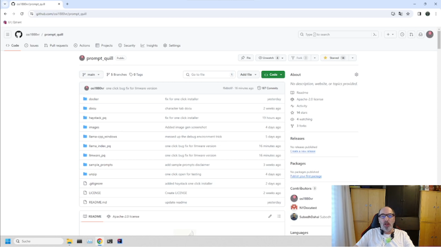Open the Pull requests icon in header

(x=411, y=35)
